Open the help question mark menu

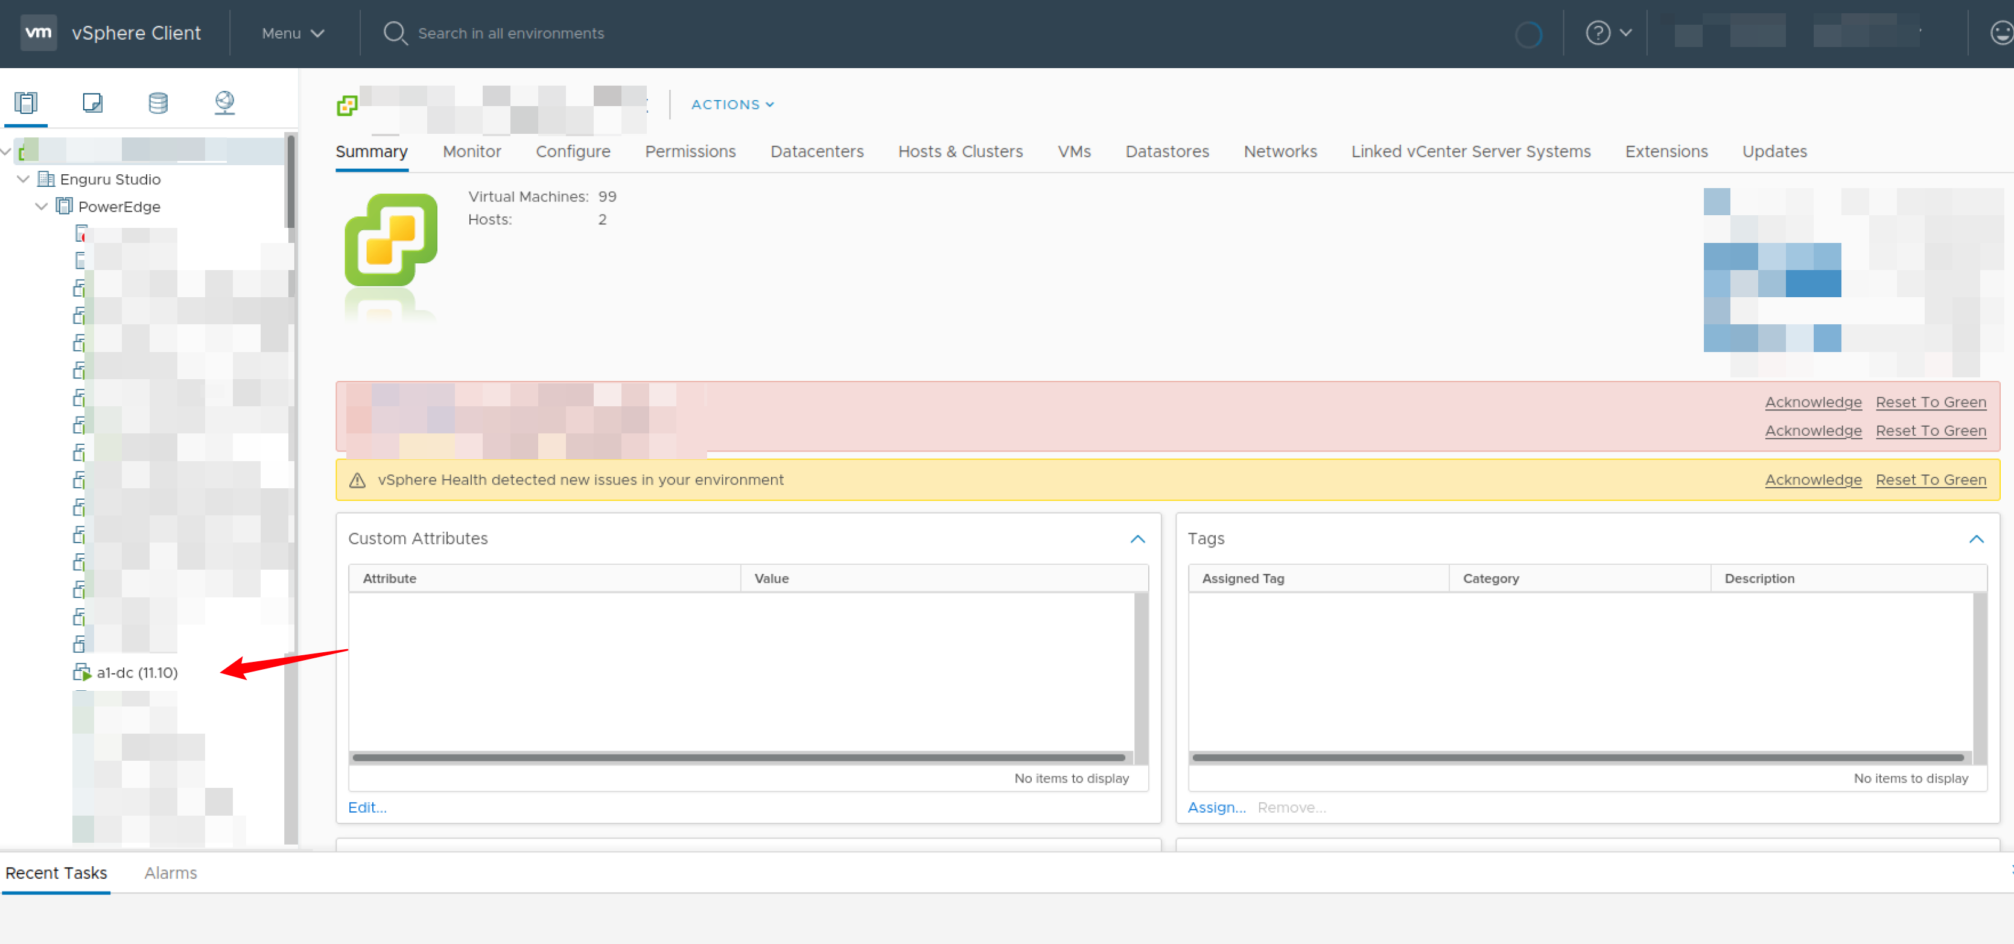click(1607, 33)
